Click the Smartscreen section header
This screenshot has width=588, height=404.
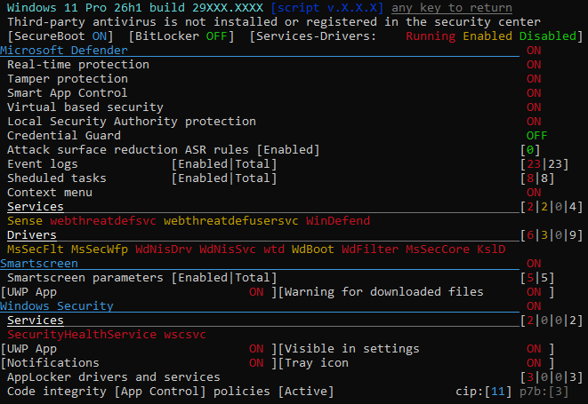[39, 263]
